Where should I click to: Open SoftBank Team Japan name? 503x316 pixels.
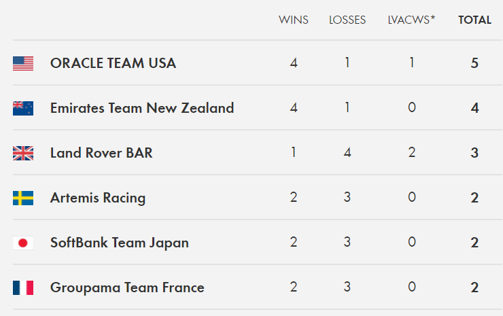[x=120, y=243]
